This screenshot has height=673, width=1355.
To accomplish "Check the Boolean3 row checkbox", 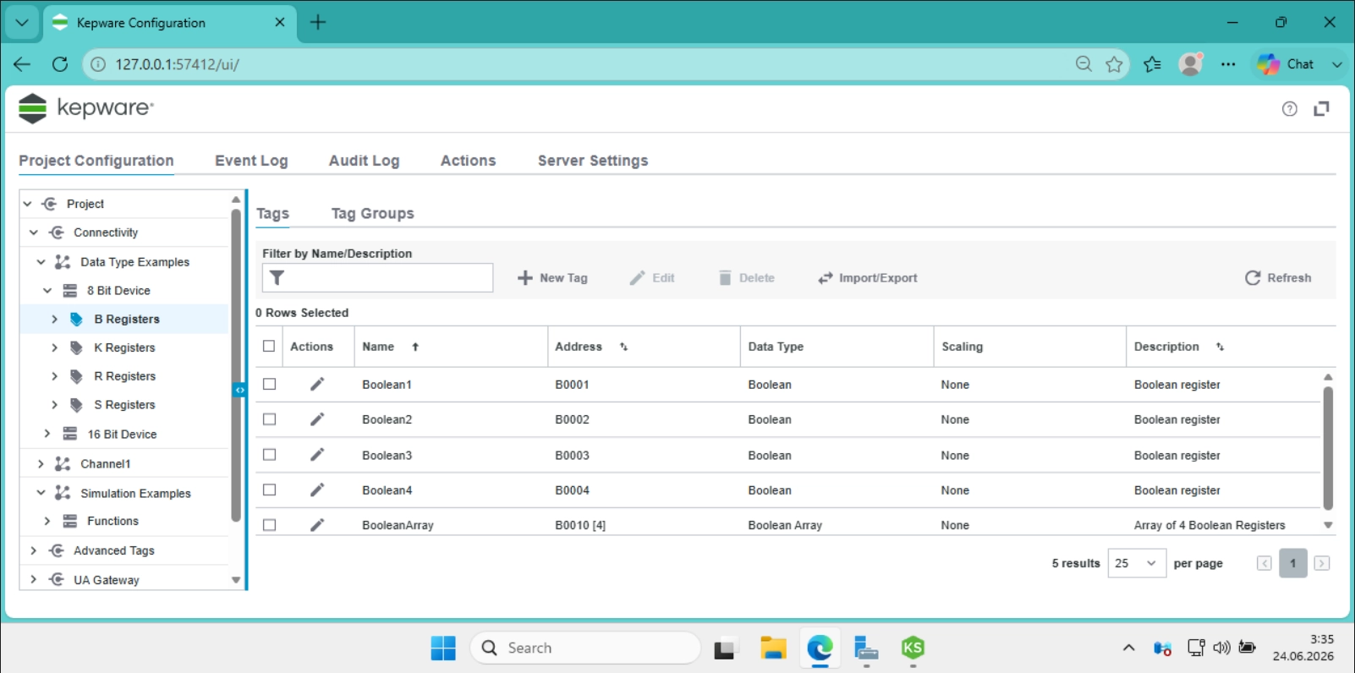I will (x=269, y=455).
